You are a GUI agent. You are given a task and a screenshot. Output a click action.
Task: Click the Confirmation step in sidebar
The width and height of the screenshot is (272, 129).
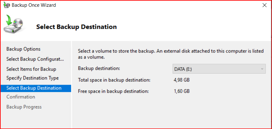click(x=21, y=97)
